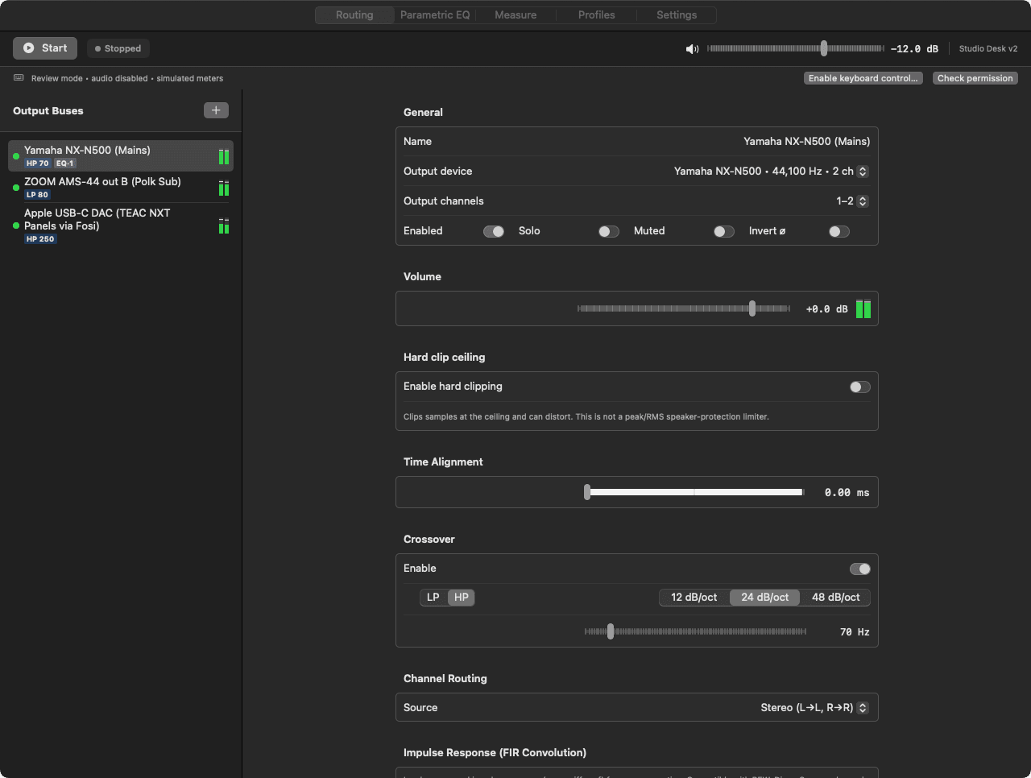Enable hard clipping toggle
The width and height of the screenshot is (1031, 778).
point(860,387)
